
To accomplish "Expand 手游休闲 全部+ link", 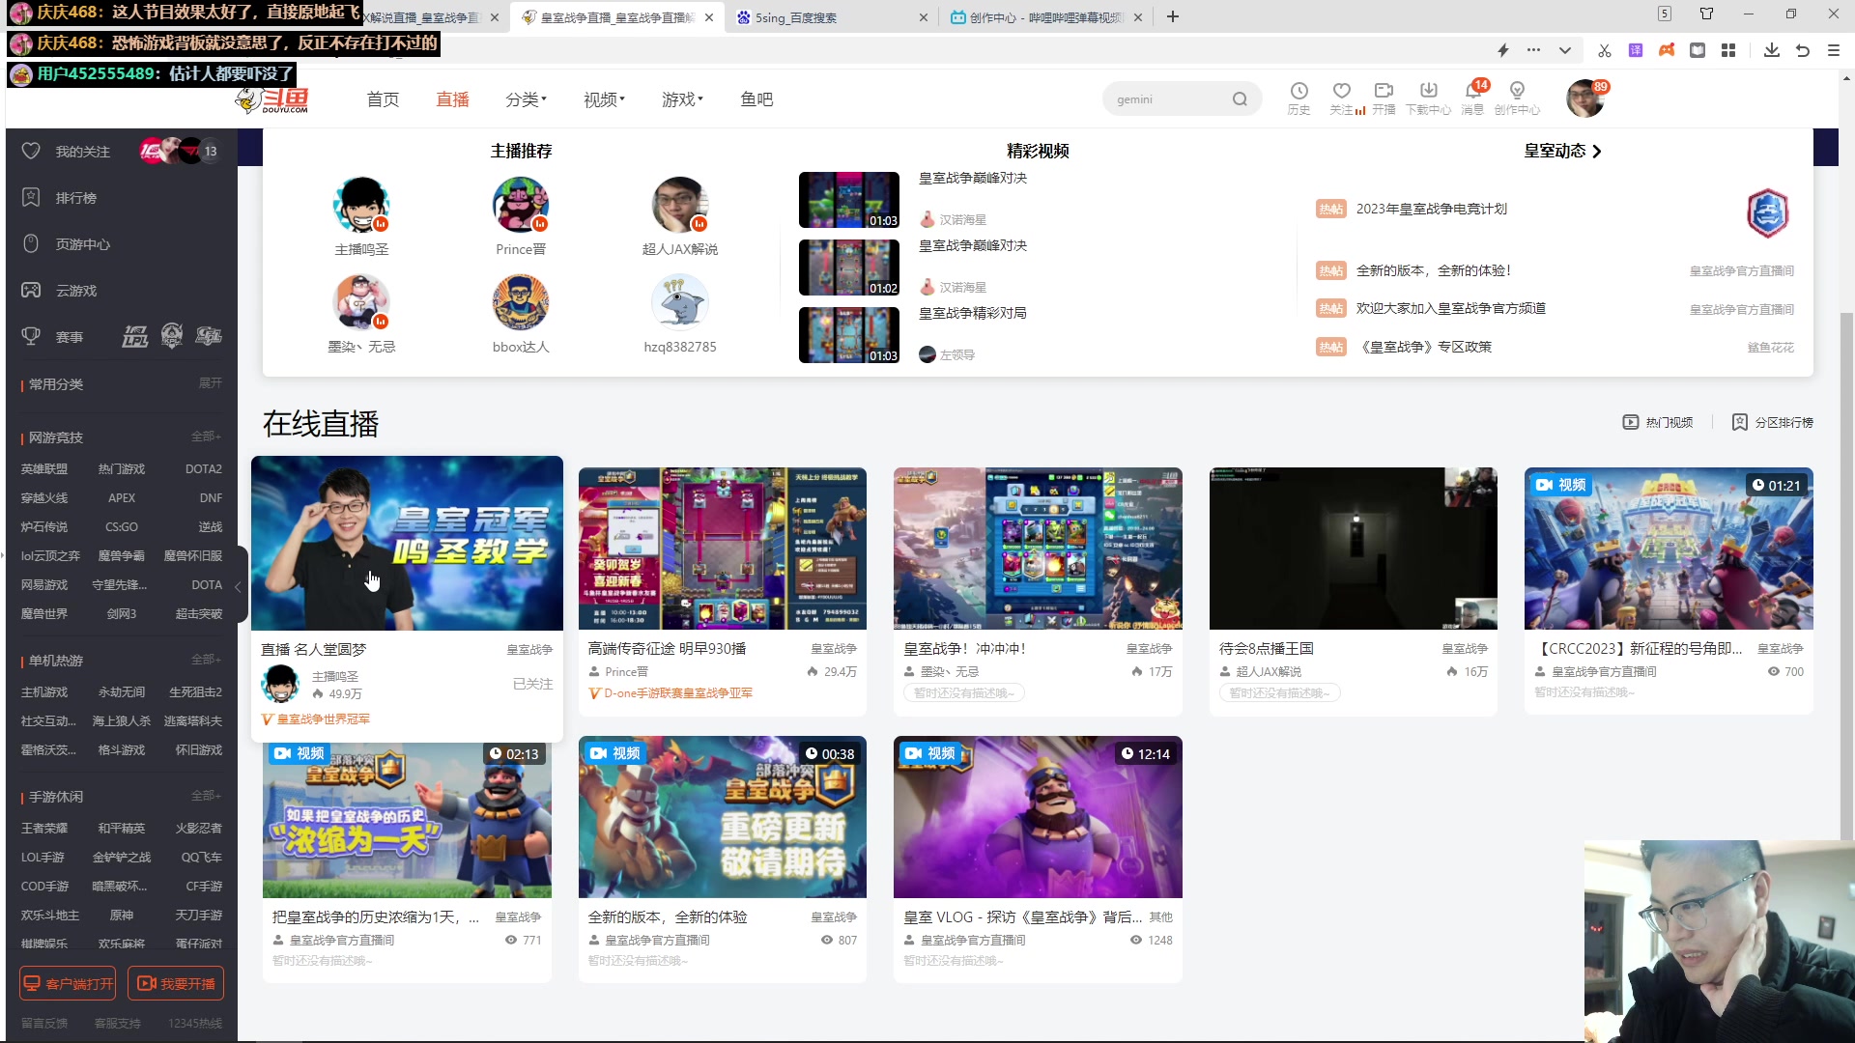I will click(x=206, y=796).
